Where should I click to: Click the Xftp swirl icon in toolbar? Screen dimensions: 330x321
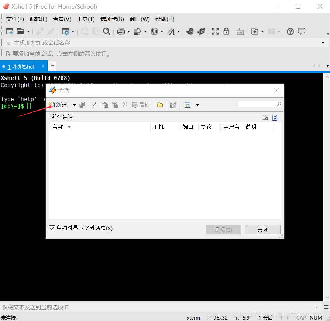pos(190,31)
